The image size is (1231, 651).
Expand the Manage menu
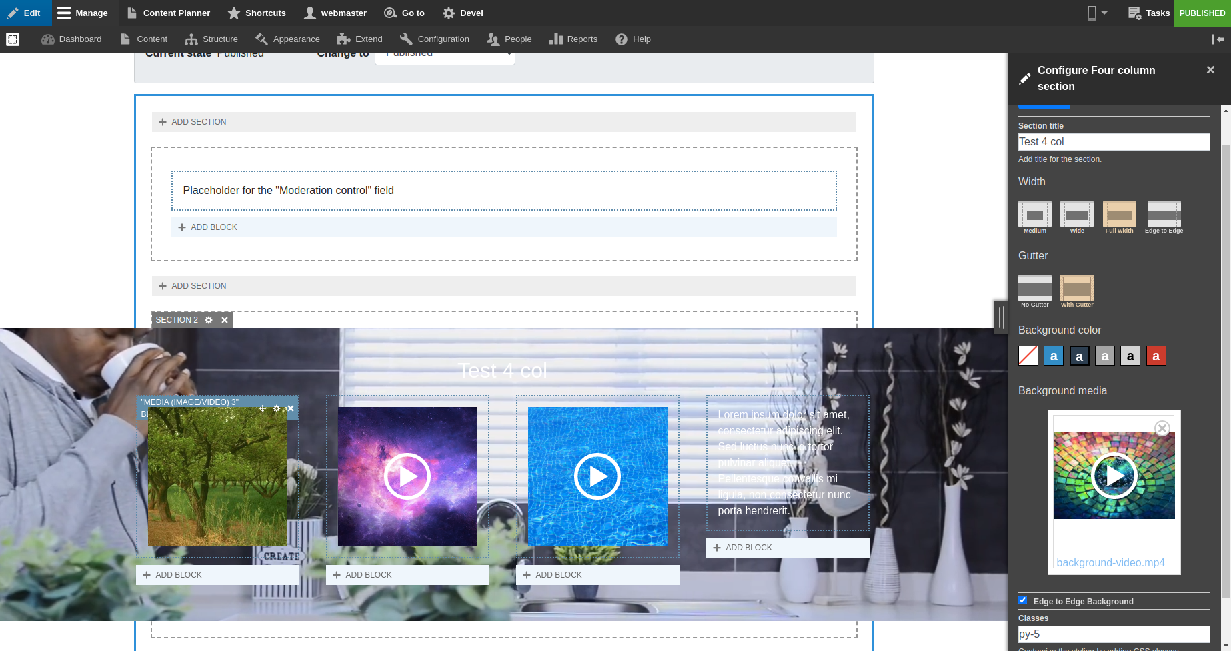click(x=83, y=13)
